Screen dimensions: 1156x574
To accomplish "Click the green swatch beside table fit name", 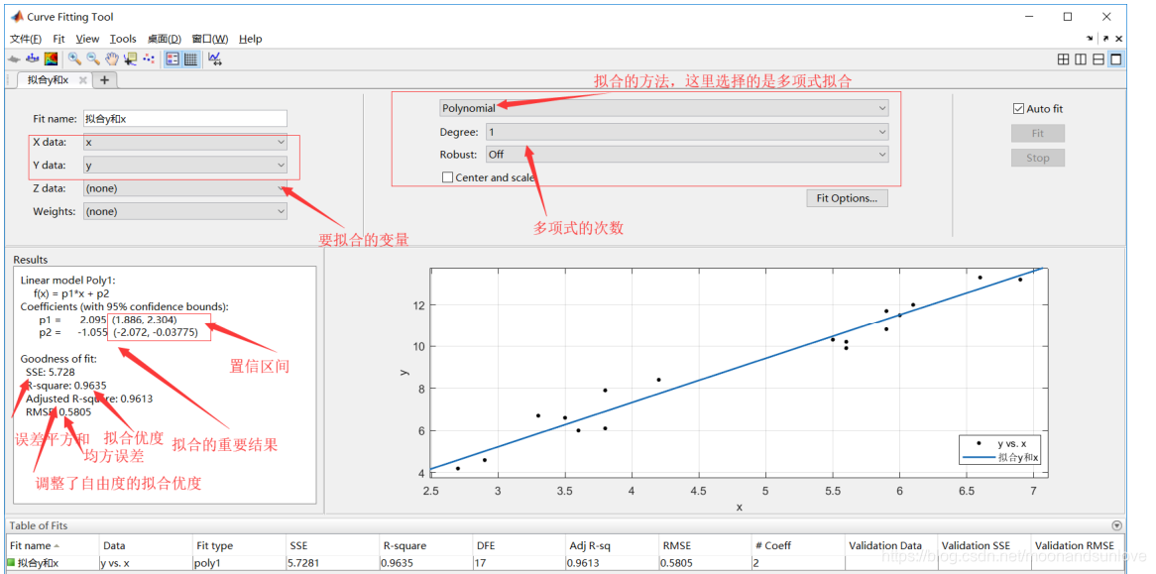I will coord(11,562).
